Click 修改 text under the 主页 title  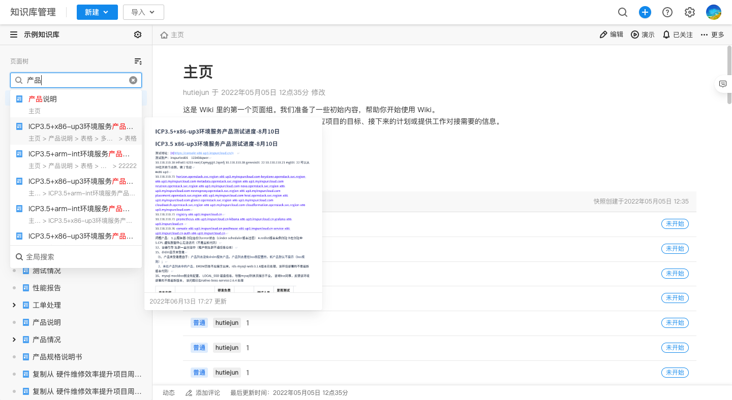(318, 92)
